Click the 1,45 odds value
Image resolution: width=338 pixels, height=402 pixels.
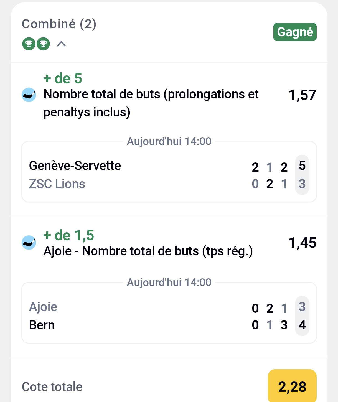coord(302,243)
